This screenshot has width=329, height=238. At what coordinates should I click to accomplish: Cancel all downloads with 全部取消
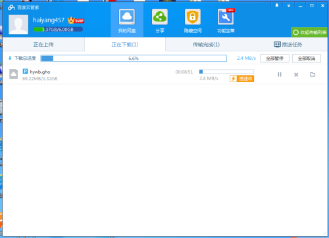coord(307,59)
